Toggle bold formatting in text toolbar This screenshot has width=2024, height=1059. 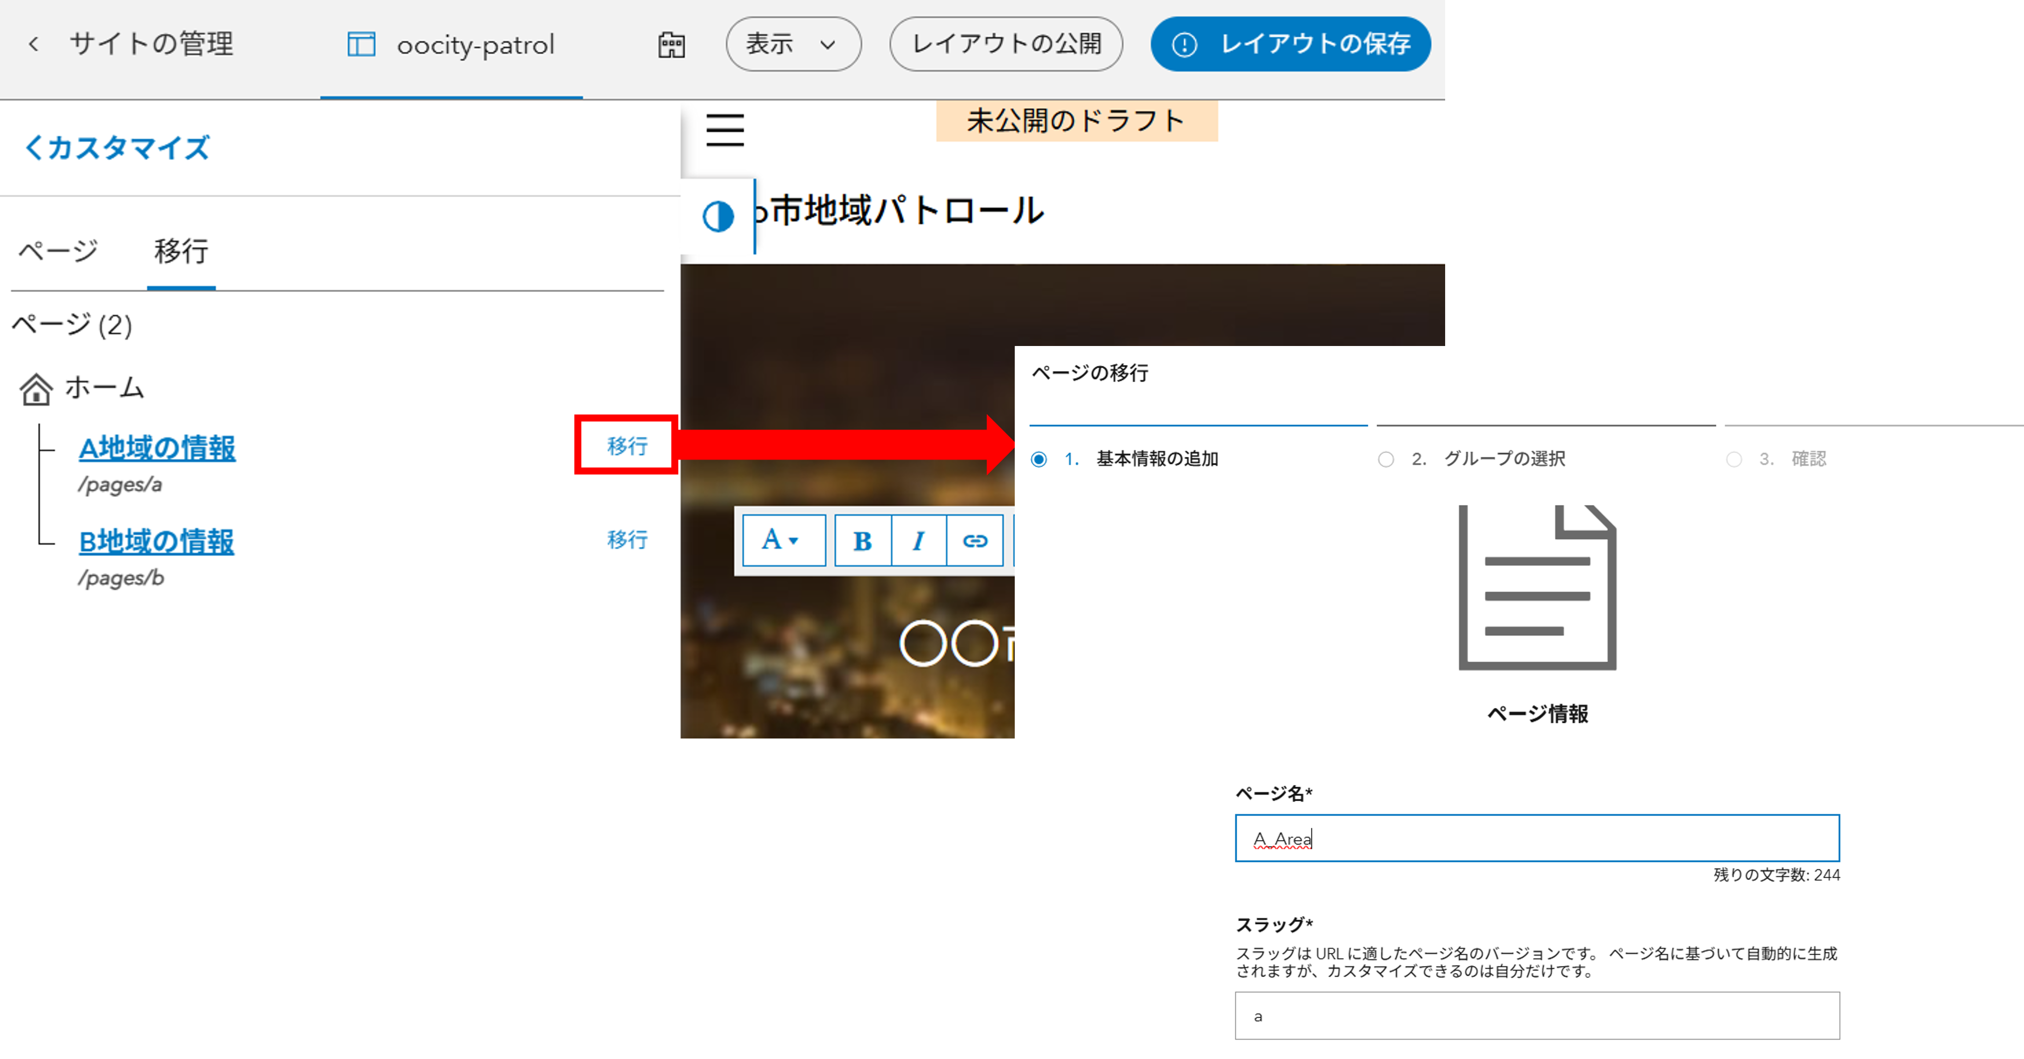pyautogui.click(x=862, y=540)
